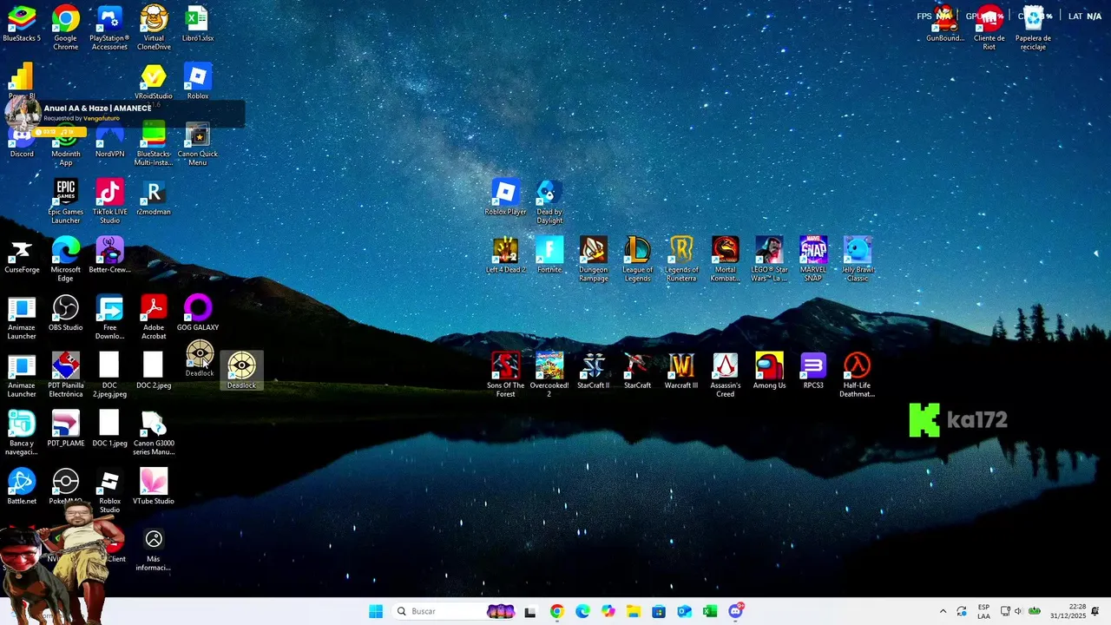Launch StarCraft II desktop icon
This screenshot has width=1111, height=625.
tap(594, 372)
